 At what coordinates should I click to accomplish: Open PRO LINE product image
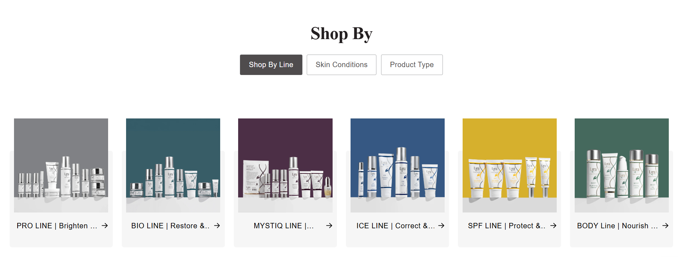[61, 165]
